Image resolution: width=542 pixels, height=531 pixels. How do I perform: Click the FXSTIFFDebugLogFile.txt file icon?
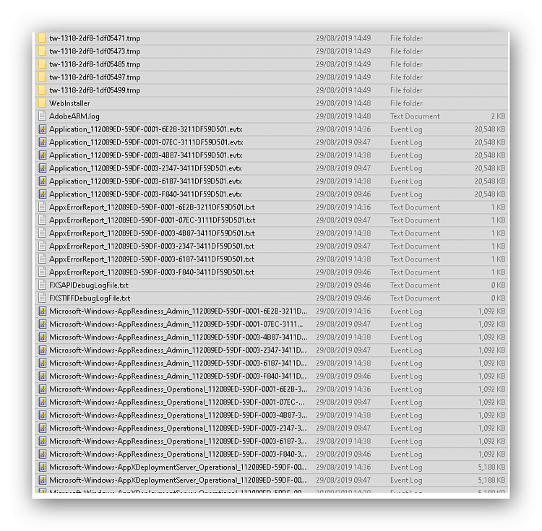[x=42, y=298]
